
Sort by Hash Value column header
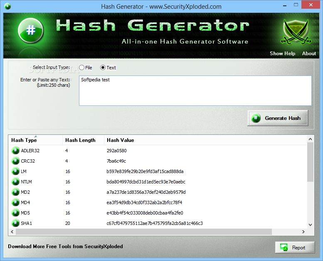[x=206, y=140]
